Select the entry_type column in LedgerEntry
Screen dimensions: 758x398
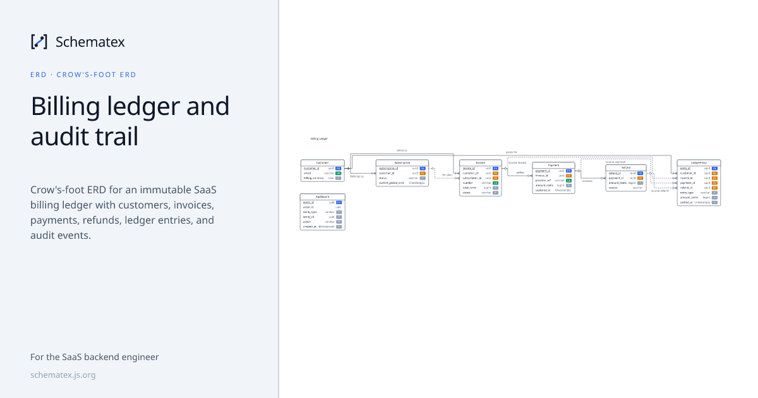[699, 193]
